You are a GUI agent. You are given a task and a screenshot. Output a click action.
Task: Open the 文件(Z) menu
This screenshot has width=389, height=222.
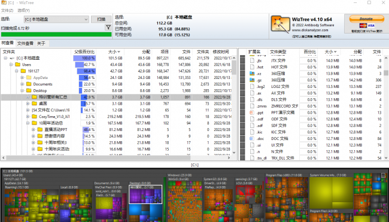coord(7,10)
